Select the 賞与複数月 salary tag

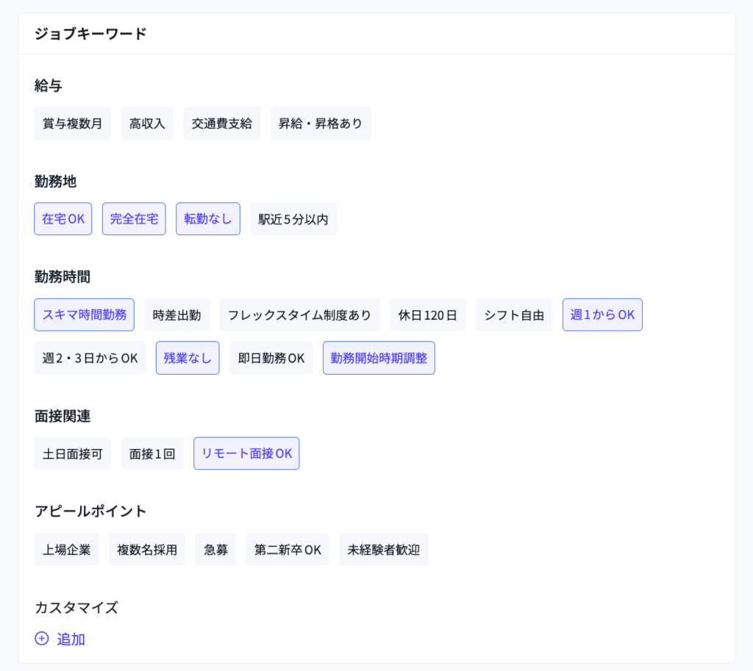point(72,123)
